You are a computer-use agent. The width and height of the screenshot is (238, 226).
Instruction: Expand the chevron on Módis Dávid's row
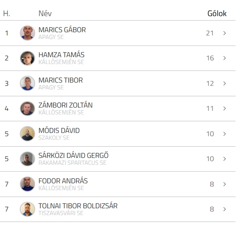(225, 134)
